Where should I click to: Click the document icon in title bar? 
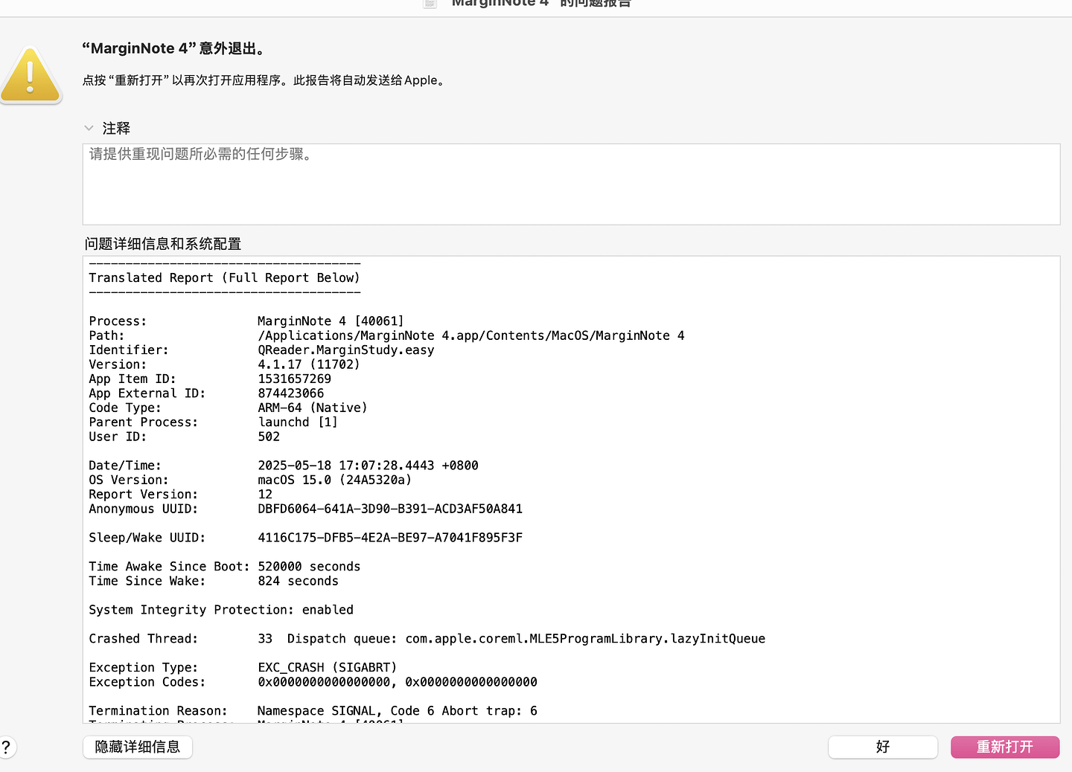click(430, 3)
